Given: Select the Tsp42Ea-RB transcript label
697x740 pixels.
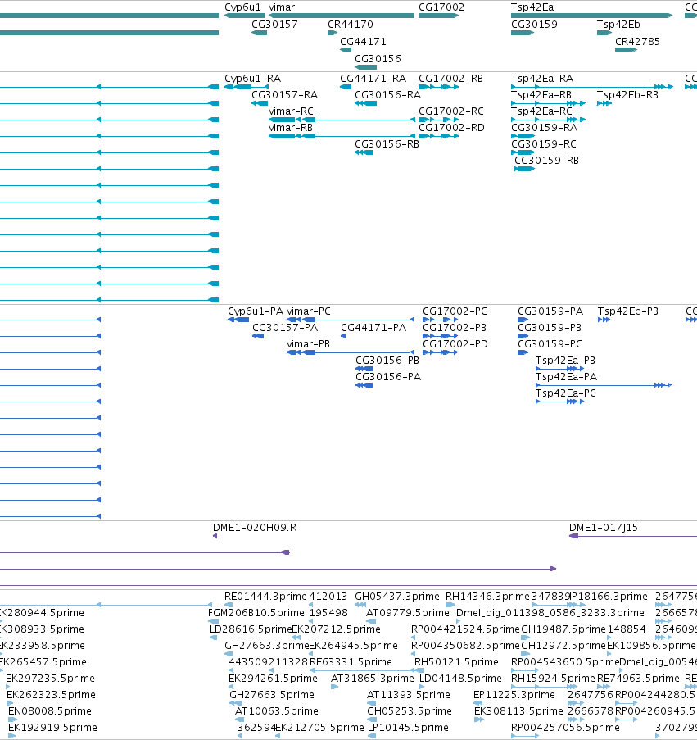Looking at the screenshot, I should (541, 95).
